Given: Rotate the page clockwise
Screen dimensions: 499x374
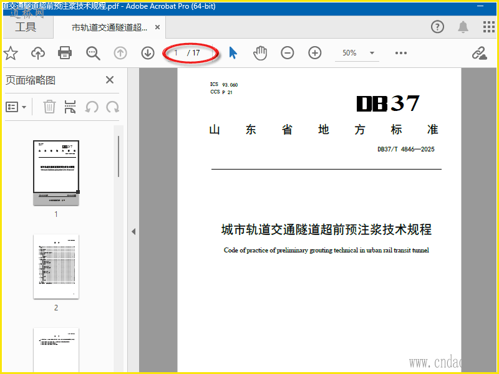Looking at the screenshot, I should pos(113,107).
